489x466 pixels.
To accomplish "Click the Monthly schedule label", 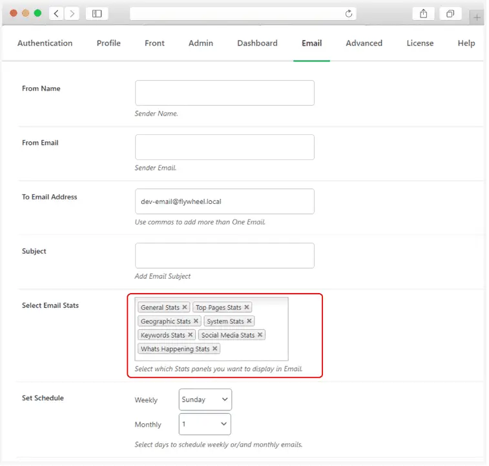I will [148, 425].
